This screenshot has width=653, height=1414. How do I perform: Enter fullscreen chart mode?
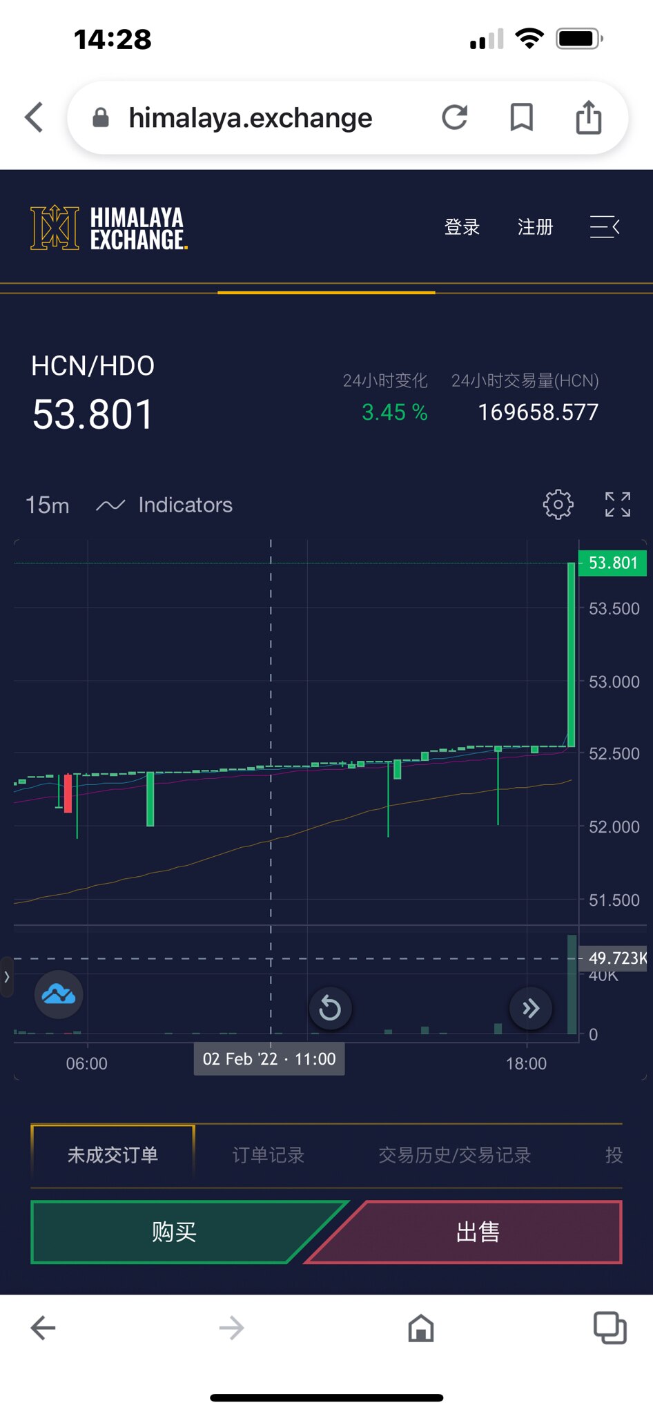(x=618, y=505)
